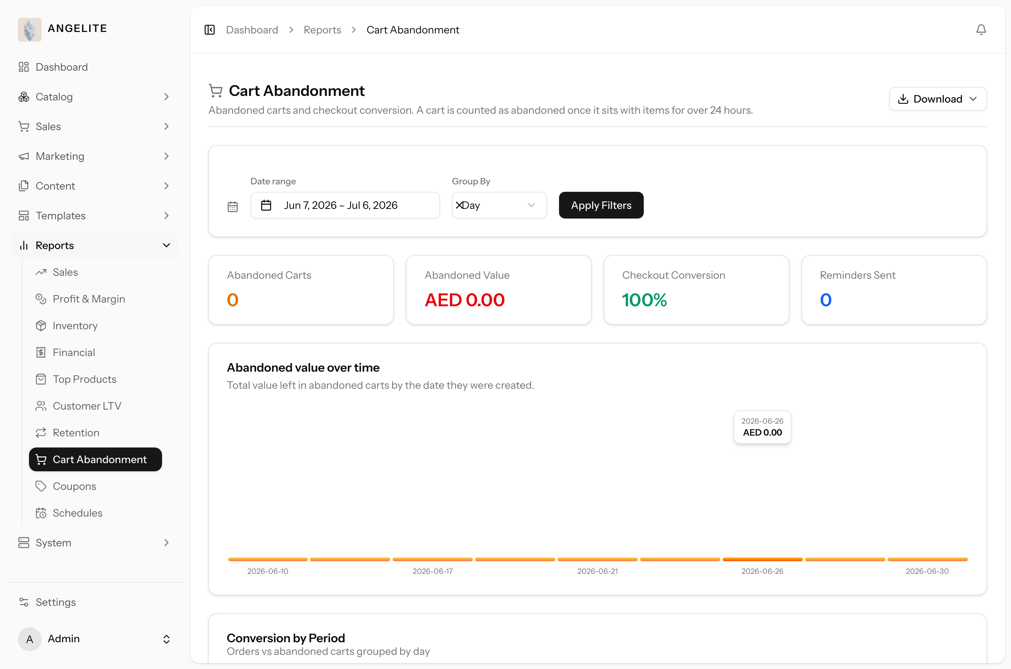Click the date range field Jun 7 – Jul 6
Image resolution: width=1011 pixels, height=669 pixels.
[345, 205]
